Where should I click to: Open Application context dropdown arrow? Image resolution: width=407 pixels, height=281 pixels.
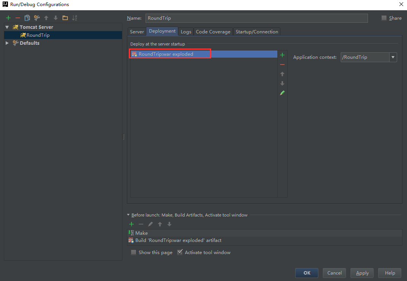[x=393, y=57]
